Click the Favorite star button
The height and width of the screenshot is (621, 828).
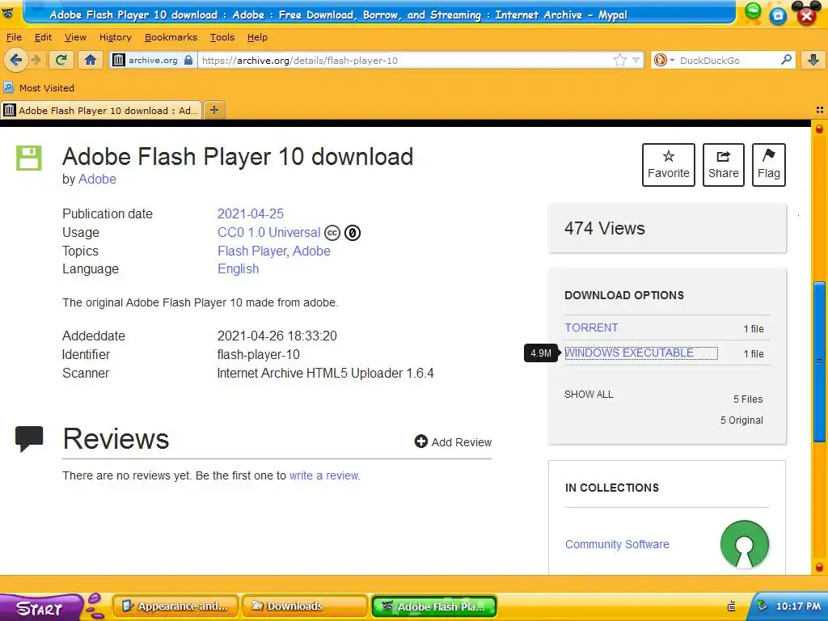point(669,165)
